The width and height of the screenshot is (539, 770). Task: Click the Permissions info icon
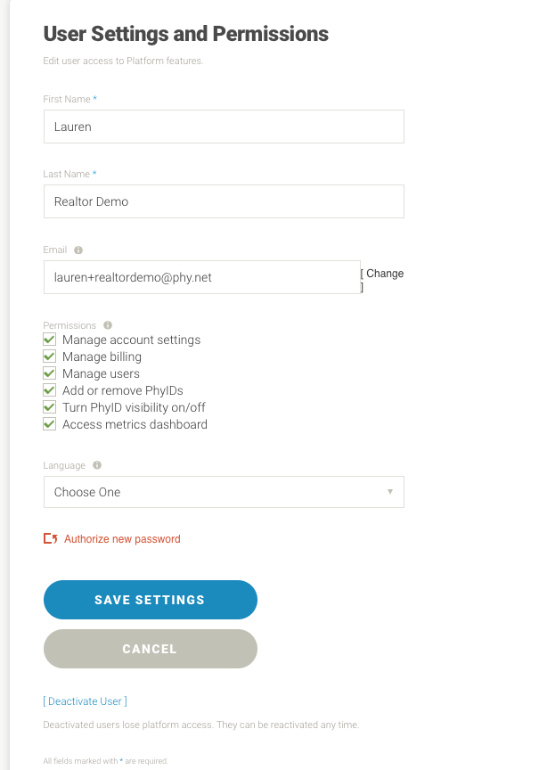tap(108, 325)
